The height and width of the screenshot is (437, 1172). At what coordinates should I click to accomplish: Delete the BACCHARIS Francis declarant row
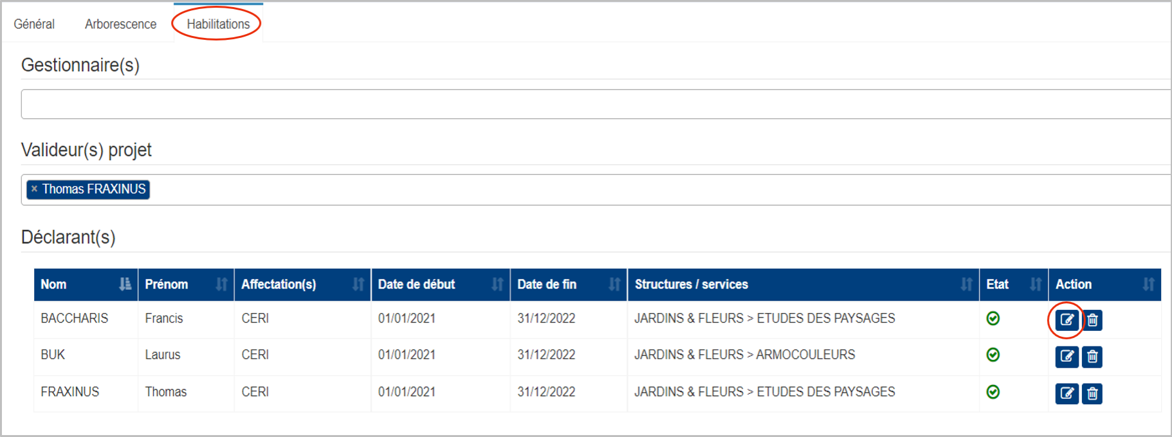click(x=1092, y=319)
